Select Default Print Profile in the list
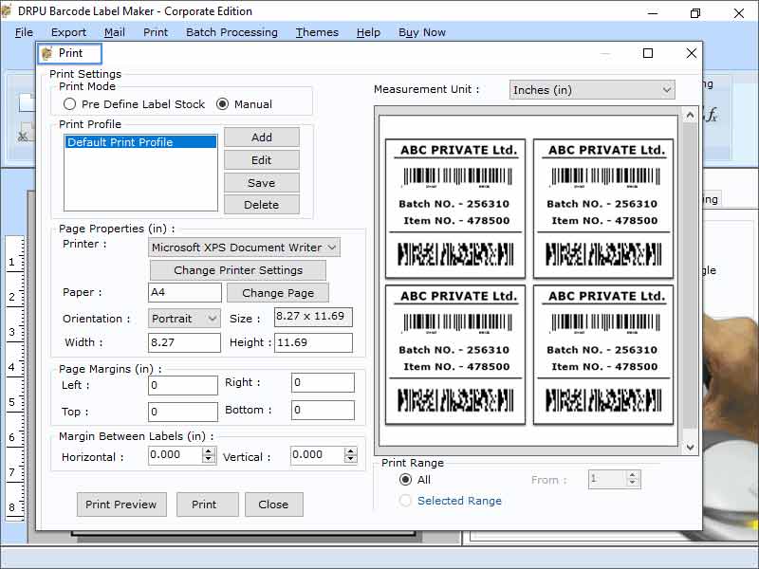The width and height of the screenshot is (759, 569). pyautogui.click(x=123, y=142)
